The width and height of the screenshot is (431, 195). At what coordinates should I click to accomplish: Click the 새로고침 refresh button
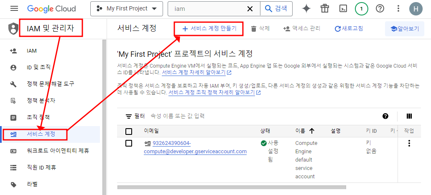point(349,28)
